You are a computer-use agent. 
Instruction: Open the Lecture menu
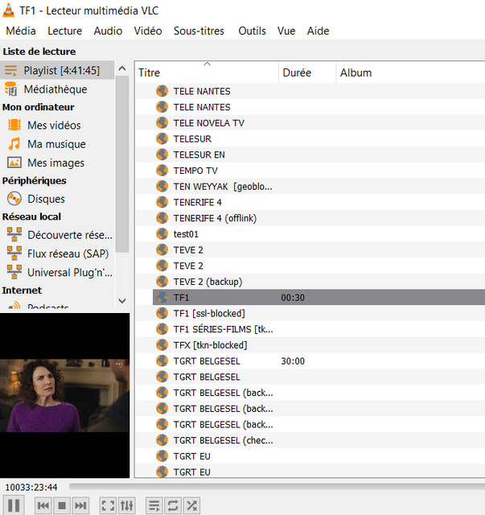[x=64, y=31]
